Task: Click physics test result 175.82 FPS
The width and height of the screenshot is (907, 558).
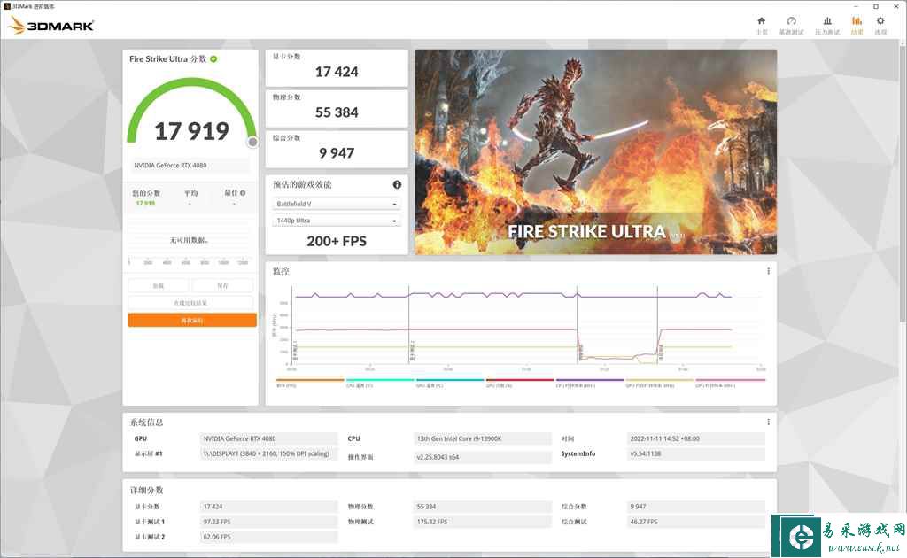Action: click(483, 522)
